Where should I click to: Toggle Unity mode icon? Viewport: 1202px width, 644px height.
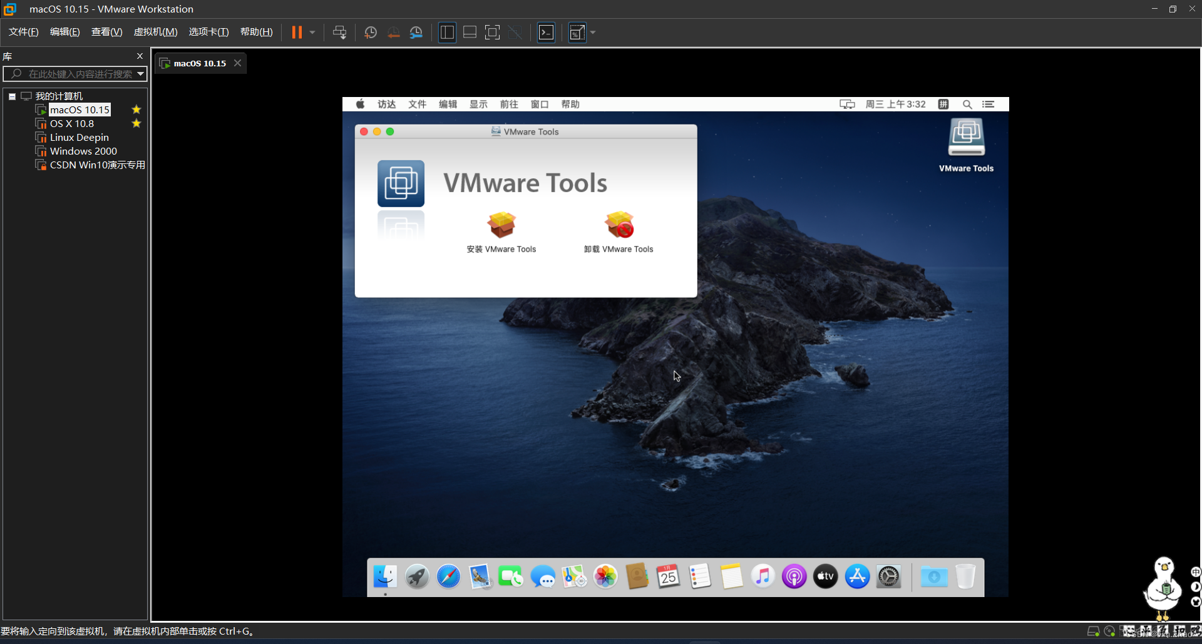pos(515,33)
